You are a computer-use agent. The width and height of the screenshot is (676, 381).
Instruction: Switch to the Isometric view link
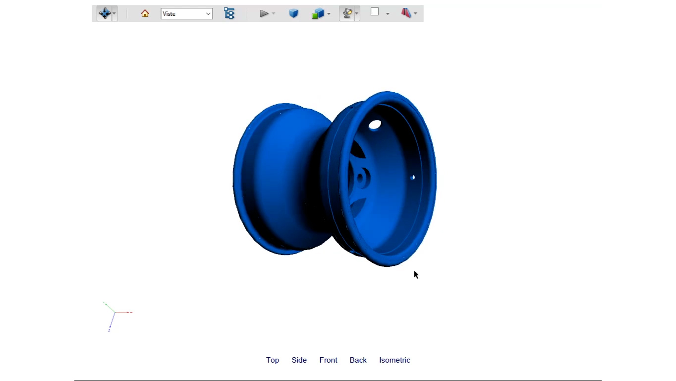394,360
